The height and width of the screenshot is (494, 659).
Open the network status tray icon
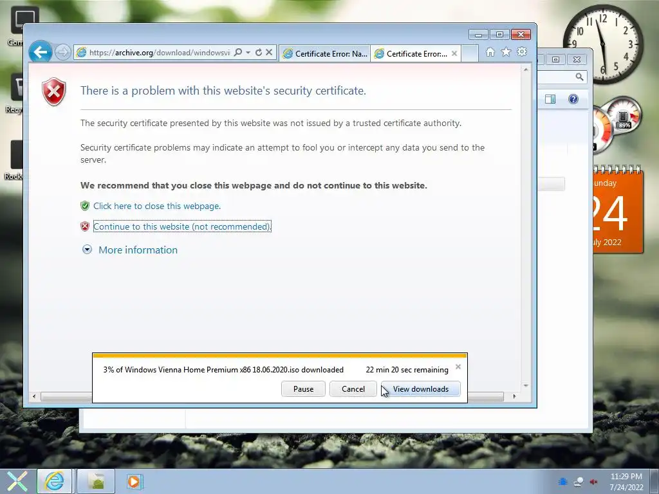coord(579,482)
